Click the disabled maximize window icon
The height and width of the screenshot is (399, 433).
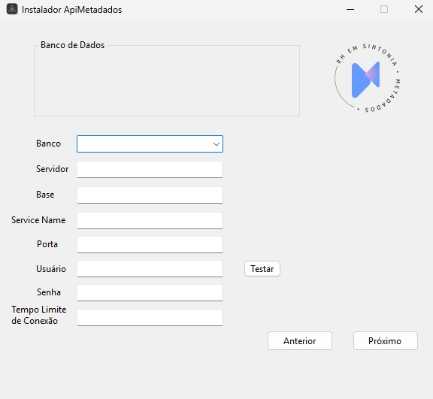pyautogui.click(x=384, y=9)
